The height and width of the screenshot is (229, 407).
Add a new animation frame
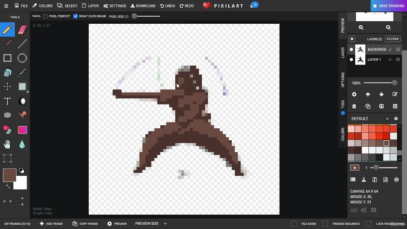(52, 223)
